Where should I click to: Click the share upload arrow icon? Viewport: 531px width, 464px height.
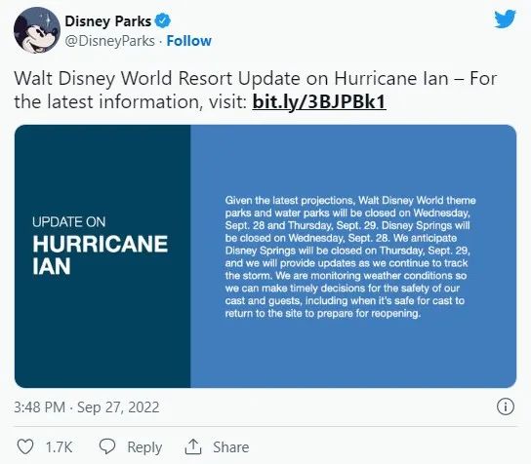click(x=193, y=446)
